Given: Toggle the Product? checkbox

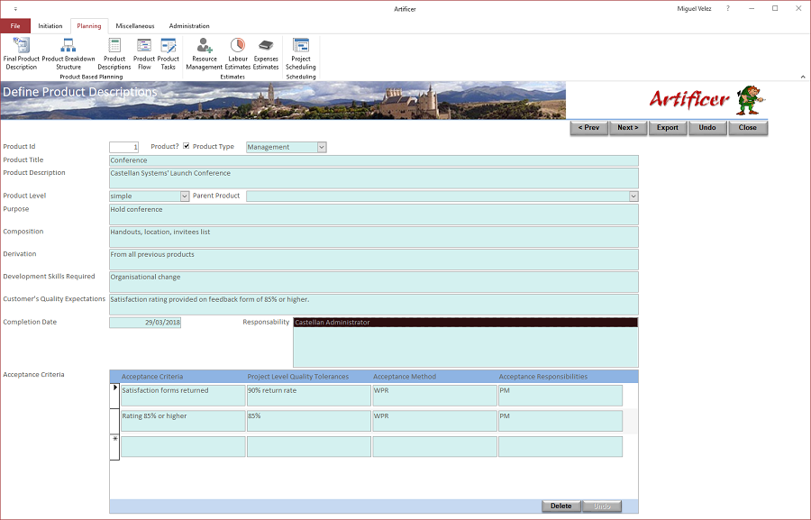Looking at the screenshot, I should click(x=187, y=146).
